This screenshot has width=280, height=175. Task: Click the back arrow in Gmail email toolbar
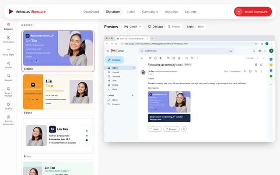[x=142, y=58]
